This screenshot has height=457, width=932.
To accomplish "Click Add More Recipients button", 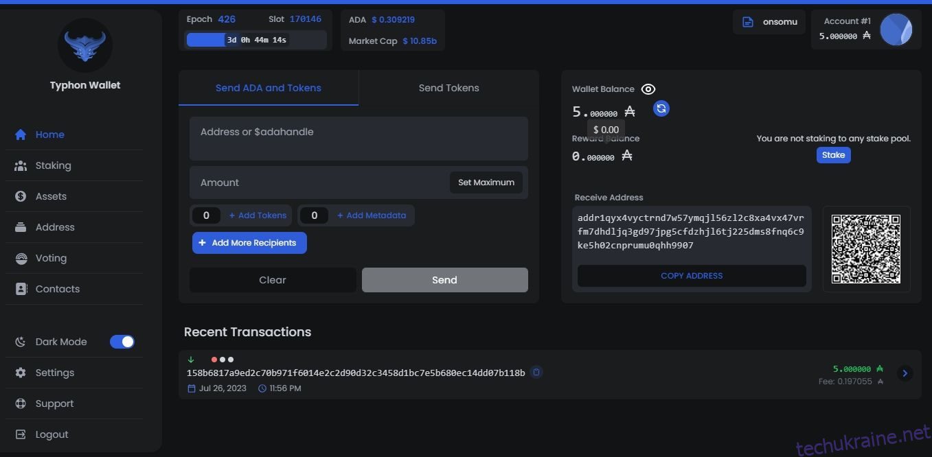I will [249, 243].
